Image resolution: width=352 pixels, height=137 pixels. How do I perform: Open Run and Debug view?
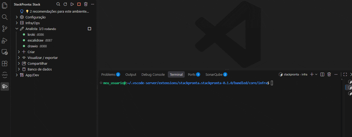(4, 40)
